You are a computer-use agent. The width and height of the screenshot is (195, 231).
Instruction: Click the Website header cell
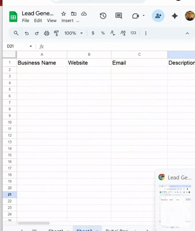pyautogui.click(x=89, y=63)
